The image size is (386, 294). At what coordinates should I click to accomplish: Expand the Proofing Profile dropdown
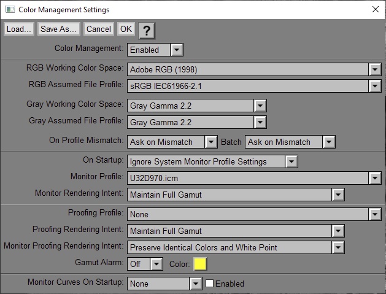point(376,214)
